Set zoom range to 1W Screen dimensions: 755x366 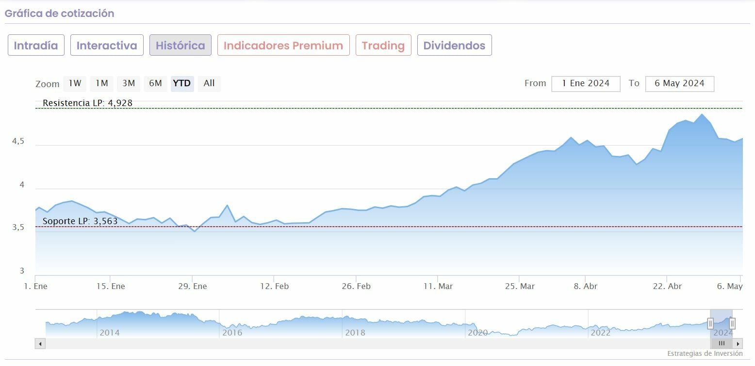pos(75,83)
